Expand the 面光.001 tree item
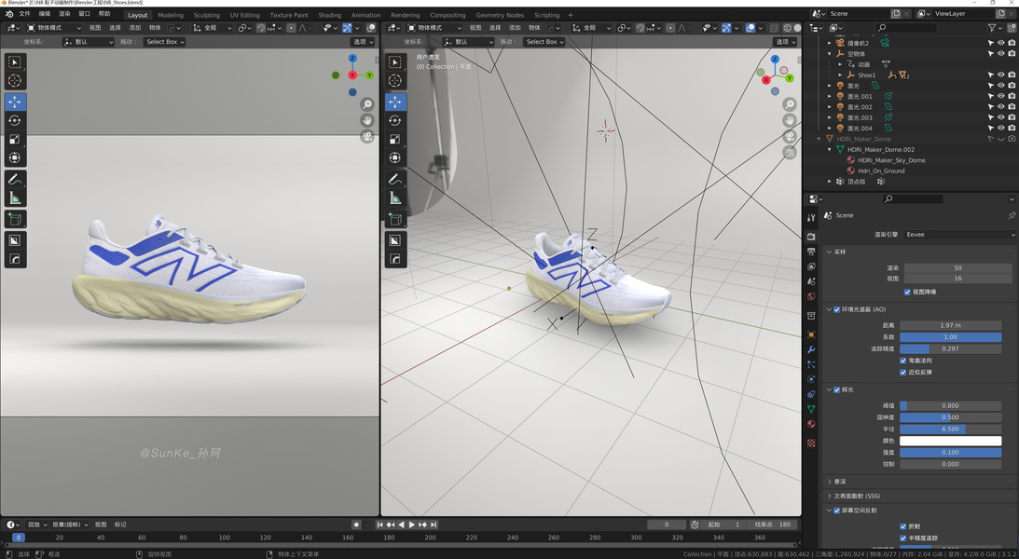Screen dimensions: 1019x559 pos(829,97)
